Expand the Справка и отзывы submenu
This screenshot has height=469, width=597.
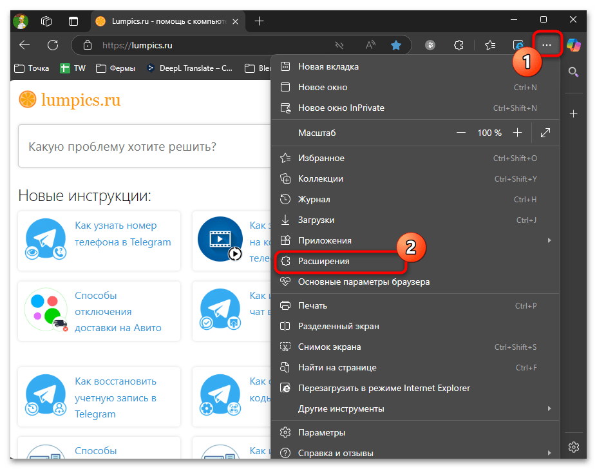point(415,453)
